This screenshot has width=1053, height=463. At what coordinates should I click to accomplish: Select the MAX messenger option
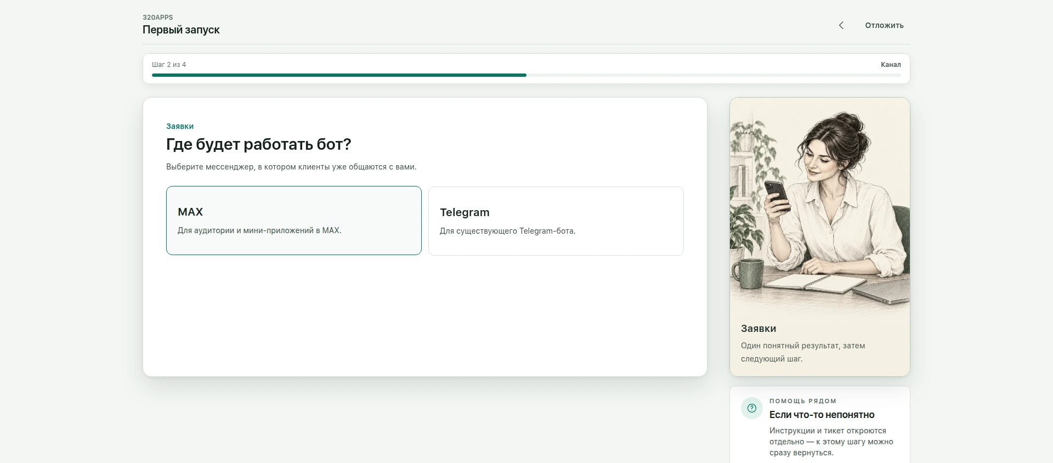pyautogui.click(x=294, y=221)
